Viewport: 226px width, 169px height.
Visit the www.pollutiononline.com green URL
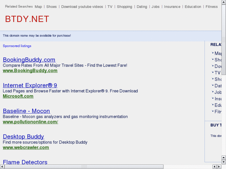pos(30,122)
